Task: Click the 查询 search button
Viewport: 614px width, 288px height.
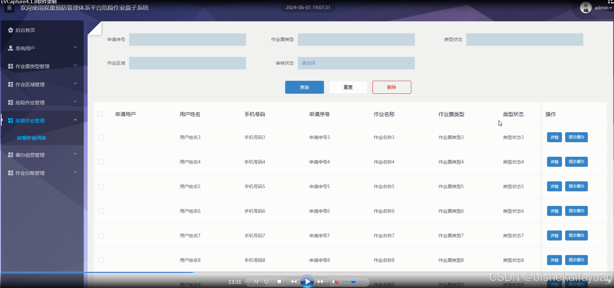Action: click(305, 87)
